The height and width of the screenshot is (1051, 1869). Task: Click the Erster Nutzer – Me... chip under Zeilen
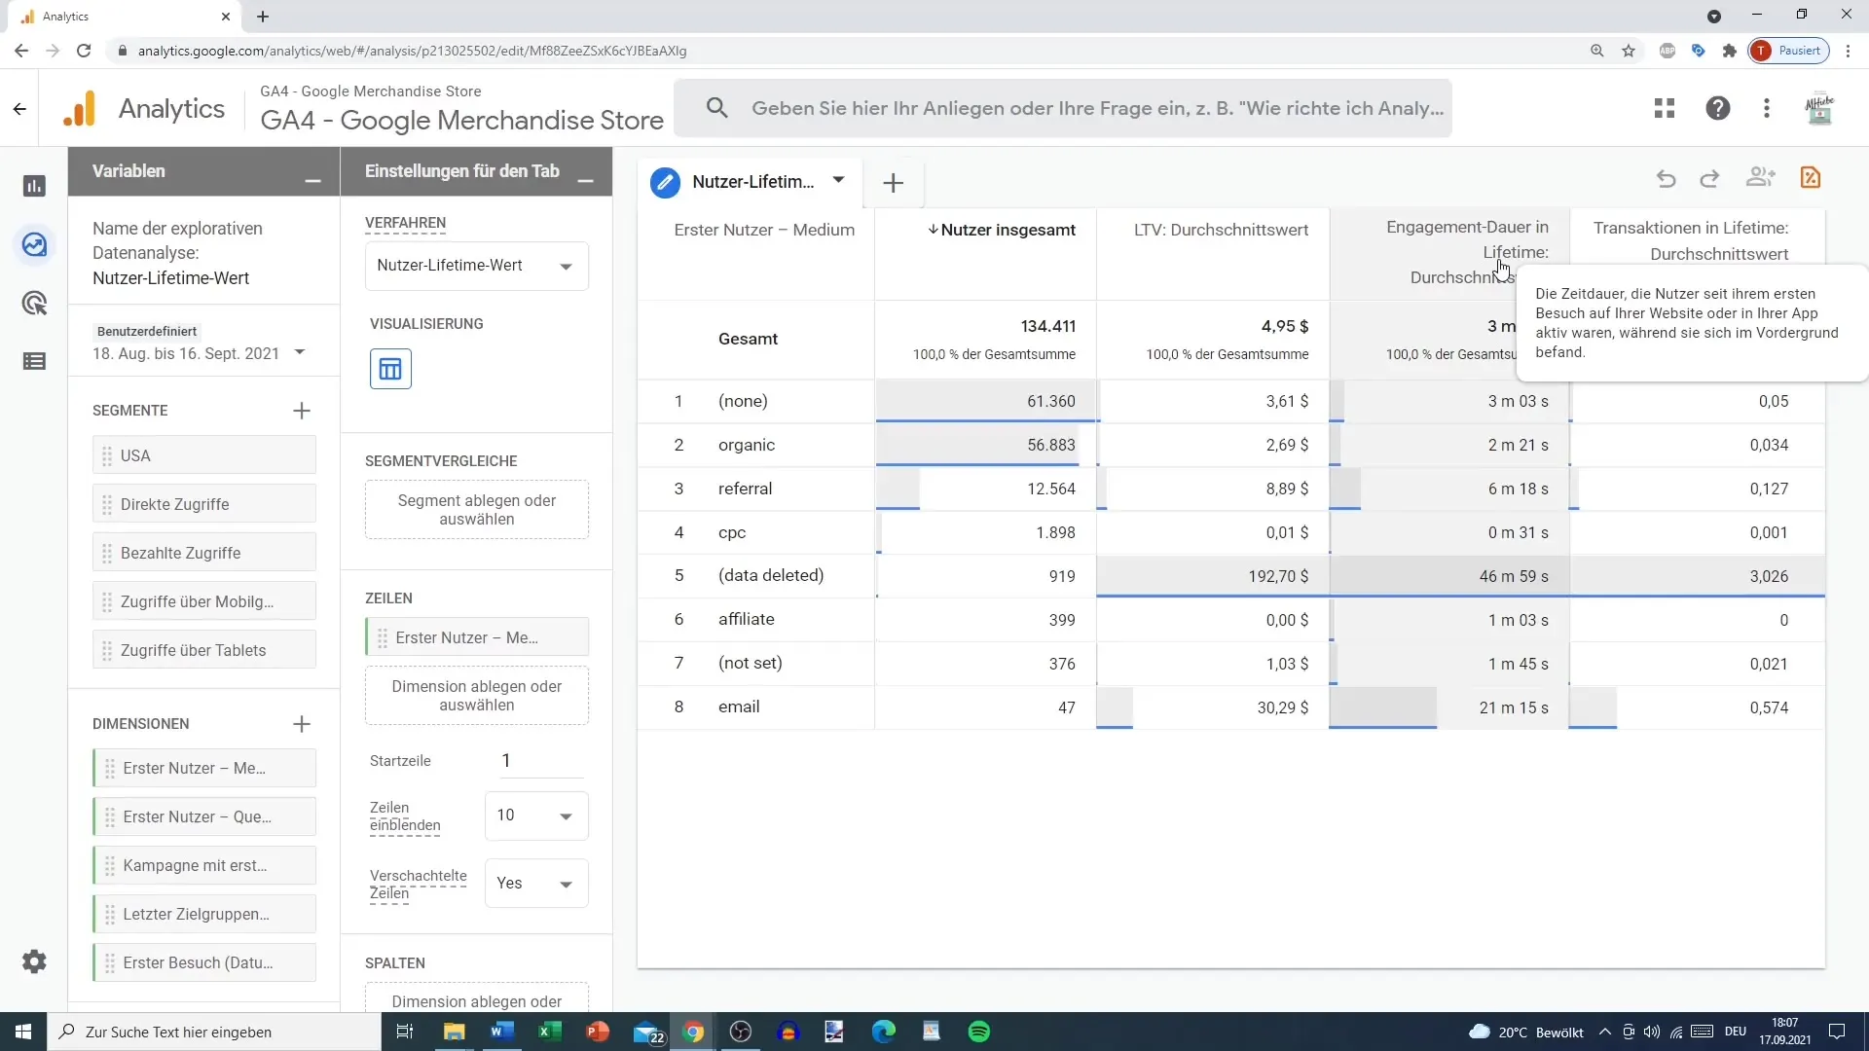point(477,637)
